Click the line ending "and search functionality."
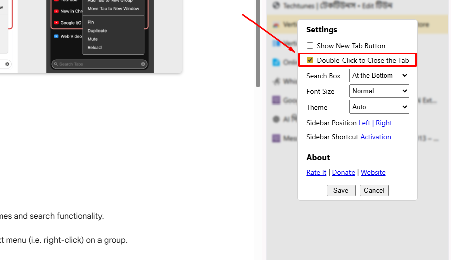 (52, 216)
